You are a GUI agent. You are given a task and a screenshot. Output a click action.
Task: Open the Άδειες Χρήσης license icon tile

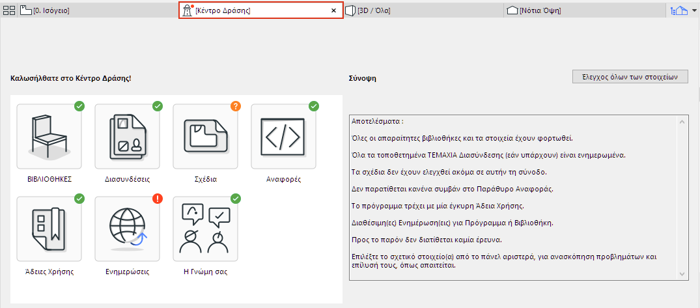(49, 229)
